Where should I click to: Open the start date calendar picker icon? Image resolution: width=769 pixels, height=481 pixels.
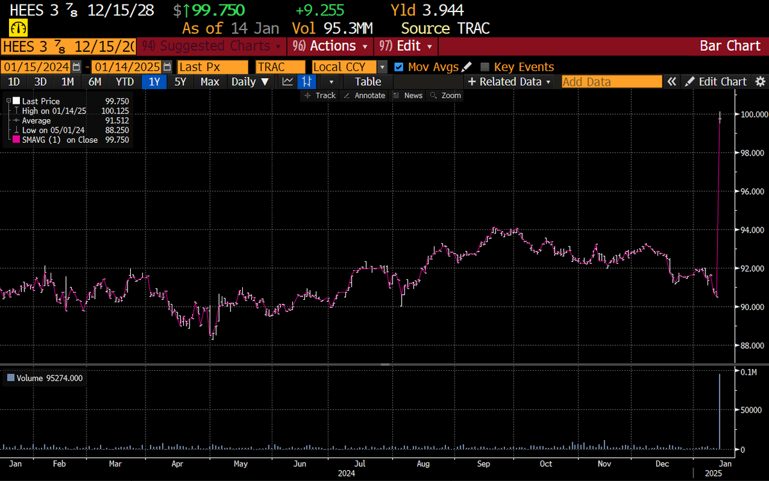click(77, 67)
